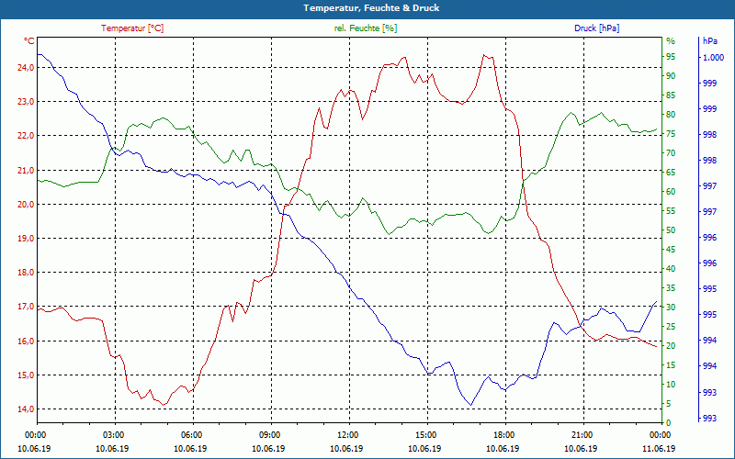This screenshot has width=735, height=459.
Task: Click the 12:00 time axis label
Action: click(347, 434)
